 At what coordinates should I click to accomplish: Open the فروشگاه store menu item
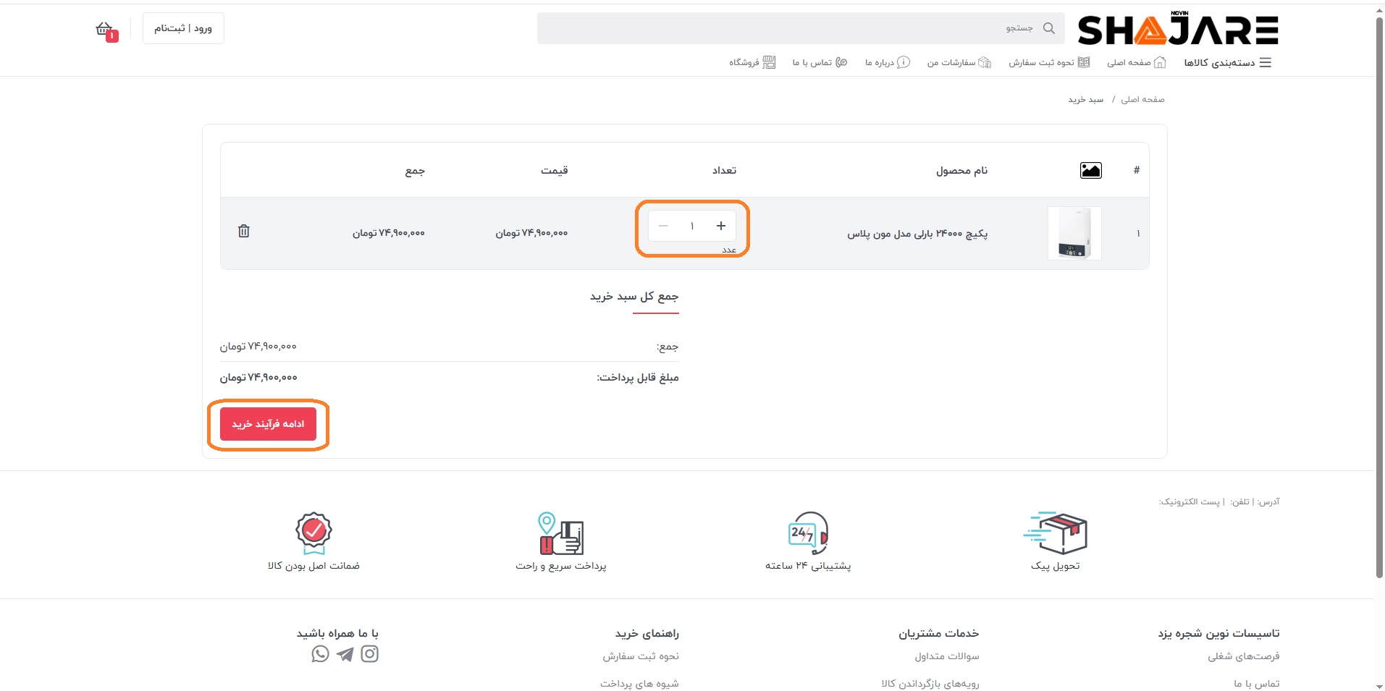point(752,63)
